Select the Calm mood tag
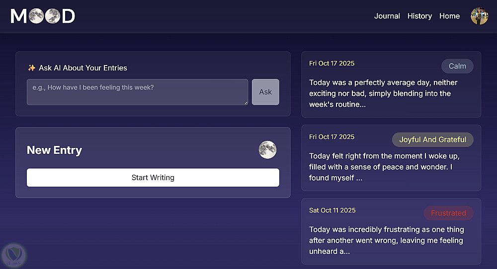497x269 pixels. click(457, 66)
